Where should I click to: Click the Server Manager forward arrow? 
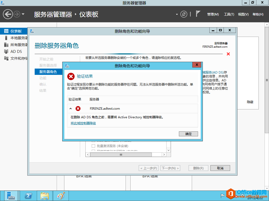17,14
